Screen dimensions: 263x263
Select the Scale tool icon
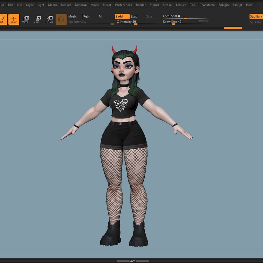[37, 19]
